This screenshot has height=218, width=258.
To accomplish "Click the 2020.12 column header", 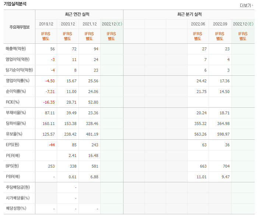I will click(x=68, y=24).
